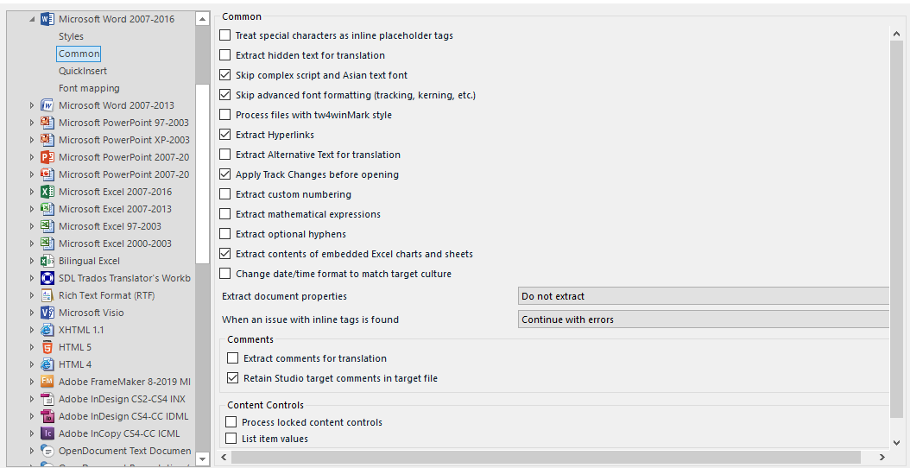Open the inline tags issue dropdown
The height and width of the screenshot is (468, 910).
pos(704,319)
